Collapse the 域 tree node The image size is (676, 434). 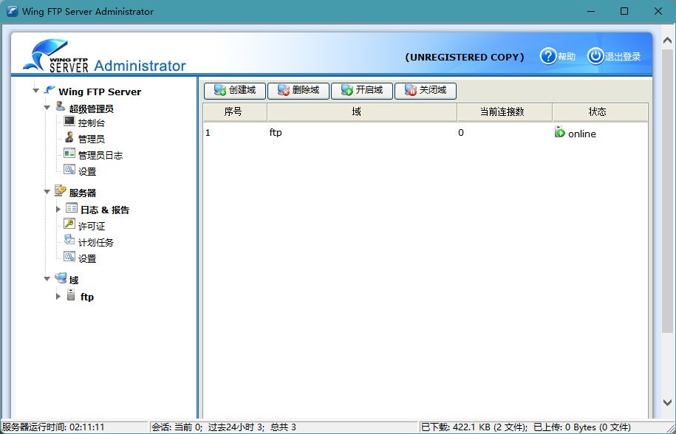pos(47,279)
